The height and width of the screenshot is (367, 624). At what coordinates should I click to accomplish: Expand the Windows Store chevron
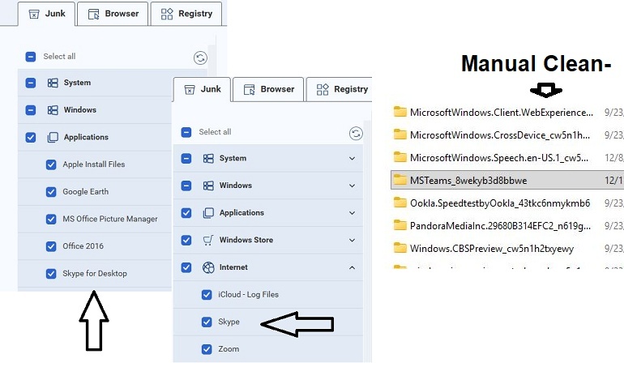point(353,240)
